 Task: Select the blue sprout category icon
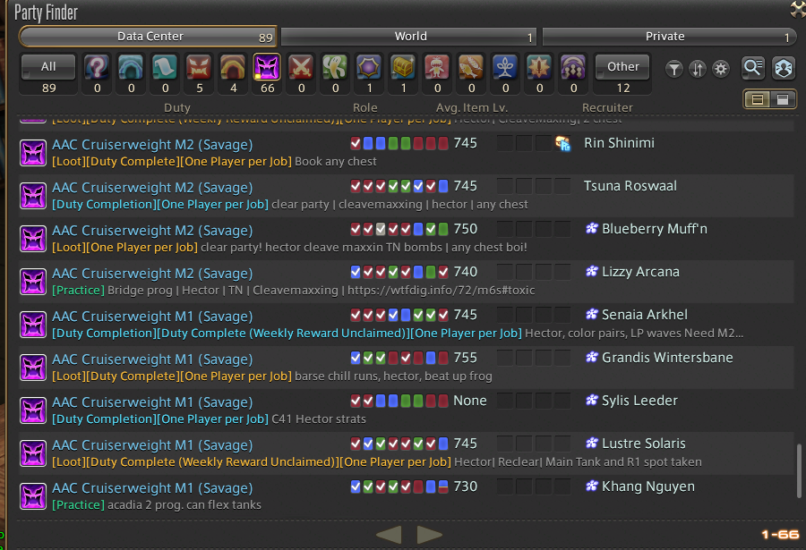pyautogui.click(x=505, y=67)
